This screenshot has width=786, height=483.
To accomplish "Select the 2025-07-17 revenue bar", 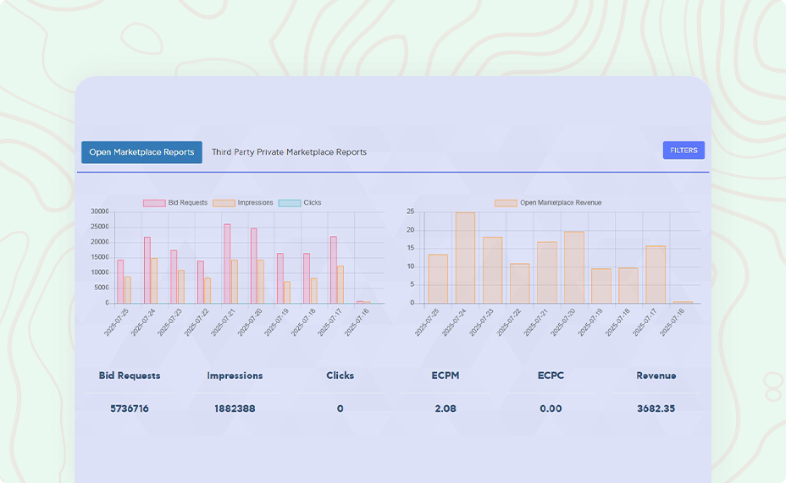I will 656,275.
